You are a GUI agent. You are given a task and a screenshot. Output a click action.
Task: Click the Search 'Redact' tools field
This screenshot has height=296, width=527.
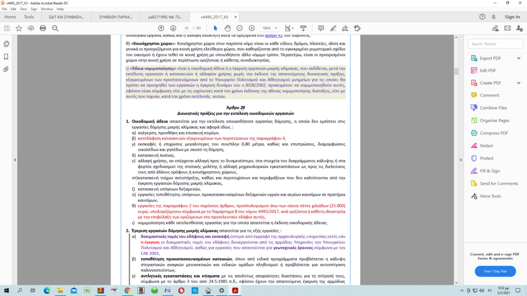point(495,44)
